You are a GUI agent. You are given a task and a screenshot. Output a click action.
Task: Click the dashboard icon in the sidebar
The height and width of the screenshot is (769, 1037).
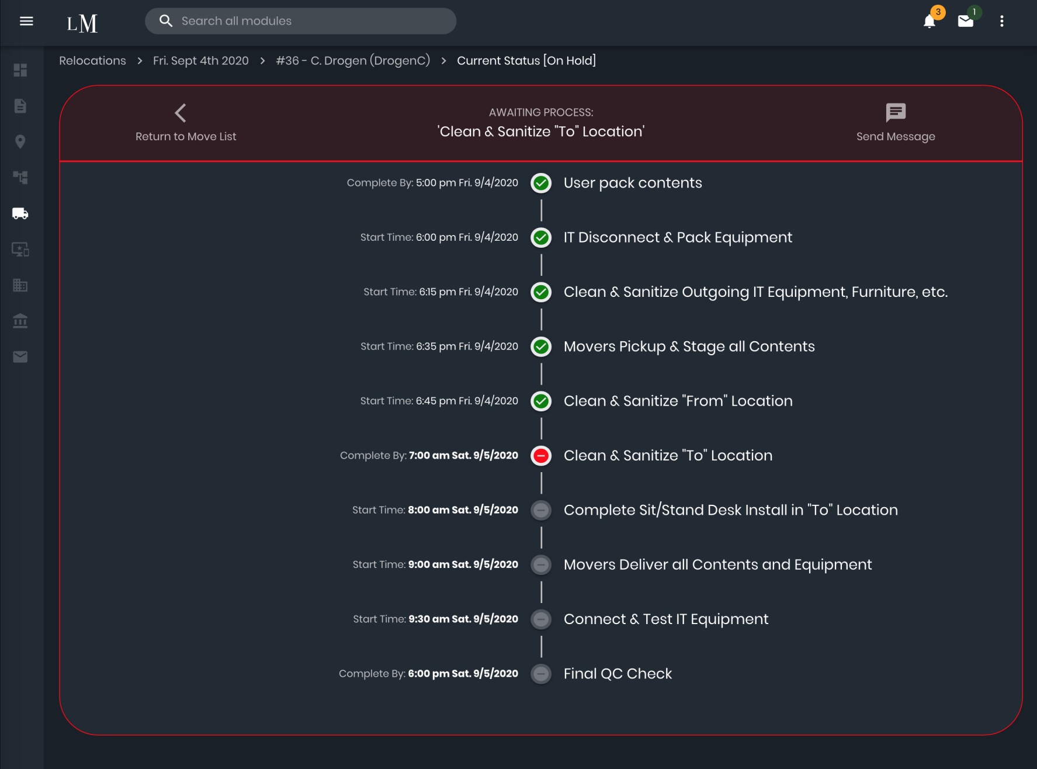pyautogui.click(x=20, y=70)
